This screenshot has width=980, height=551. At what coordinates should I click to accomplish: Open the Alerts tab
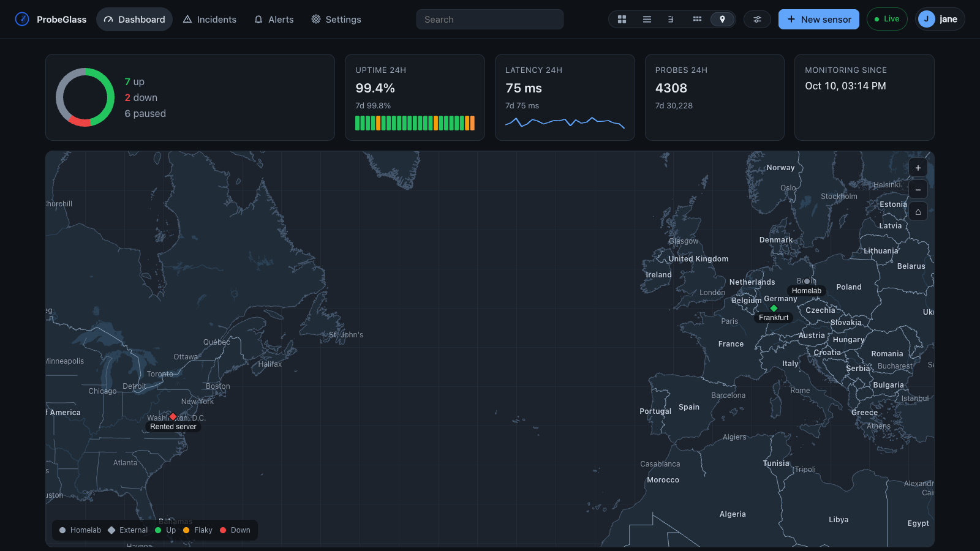[x=274, y=20]
